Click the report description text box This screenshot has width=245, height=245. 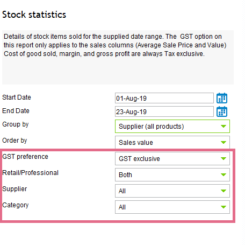click(118, 58)
